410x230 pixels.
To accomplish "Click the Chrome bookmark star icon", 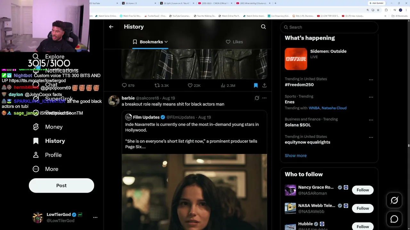I will click(x=378, y=10).
